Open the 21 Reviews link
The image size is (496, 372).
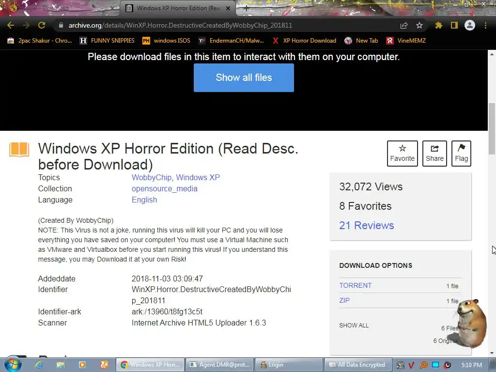366,225
